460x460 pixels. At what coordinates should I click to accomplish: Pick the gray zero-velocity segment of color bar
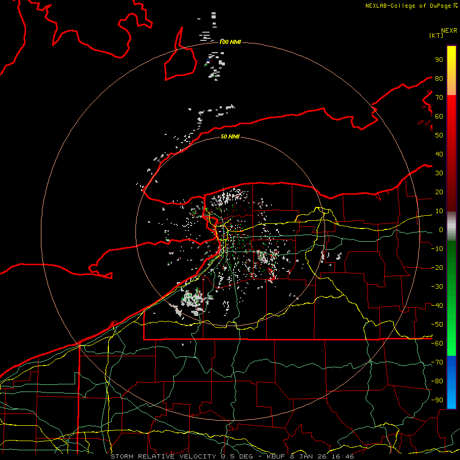[x=451, y=226]
